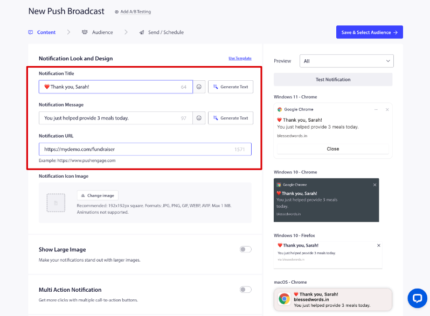The image size is (430, 316).
Task: Click 'Notification Look and Design' heading
Action: click(x=75, y=58)
